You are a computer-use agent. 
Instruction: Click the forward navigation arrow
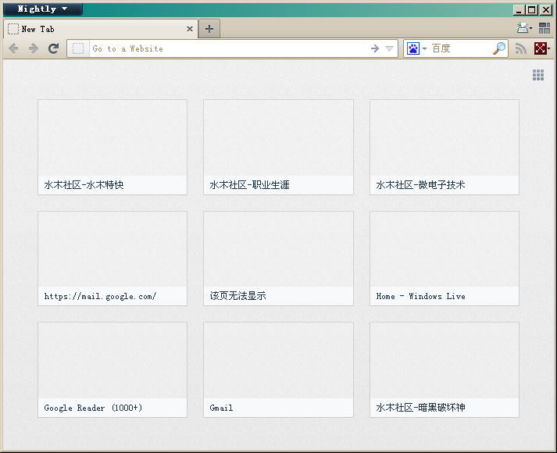pos(34,48)
